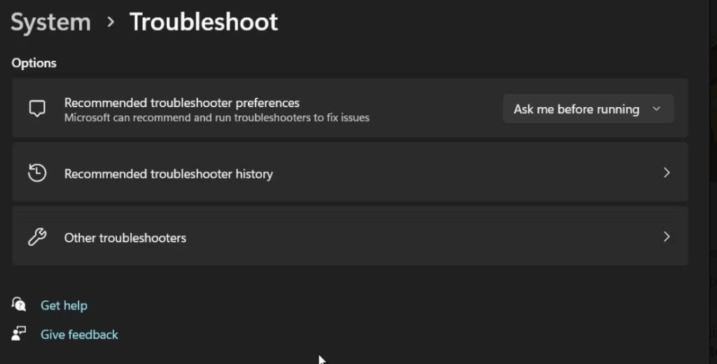Click the Microsoft can recommend description text
Screen dimensions: 717x364
pyautogui.click(x=217, y=118)
